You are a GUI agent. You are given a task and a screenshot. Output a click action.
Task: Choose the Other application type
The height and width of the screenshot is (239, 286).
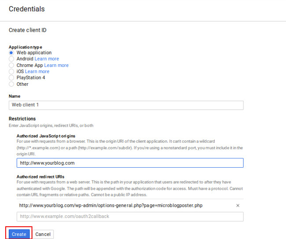[x=11, y=84]
